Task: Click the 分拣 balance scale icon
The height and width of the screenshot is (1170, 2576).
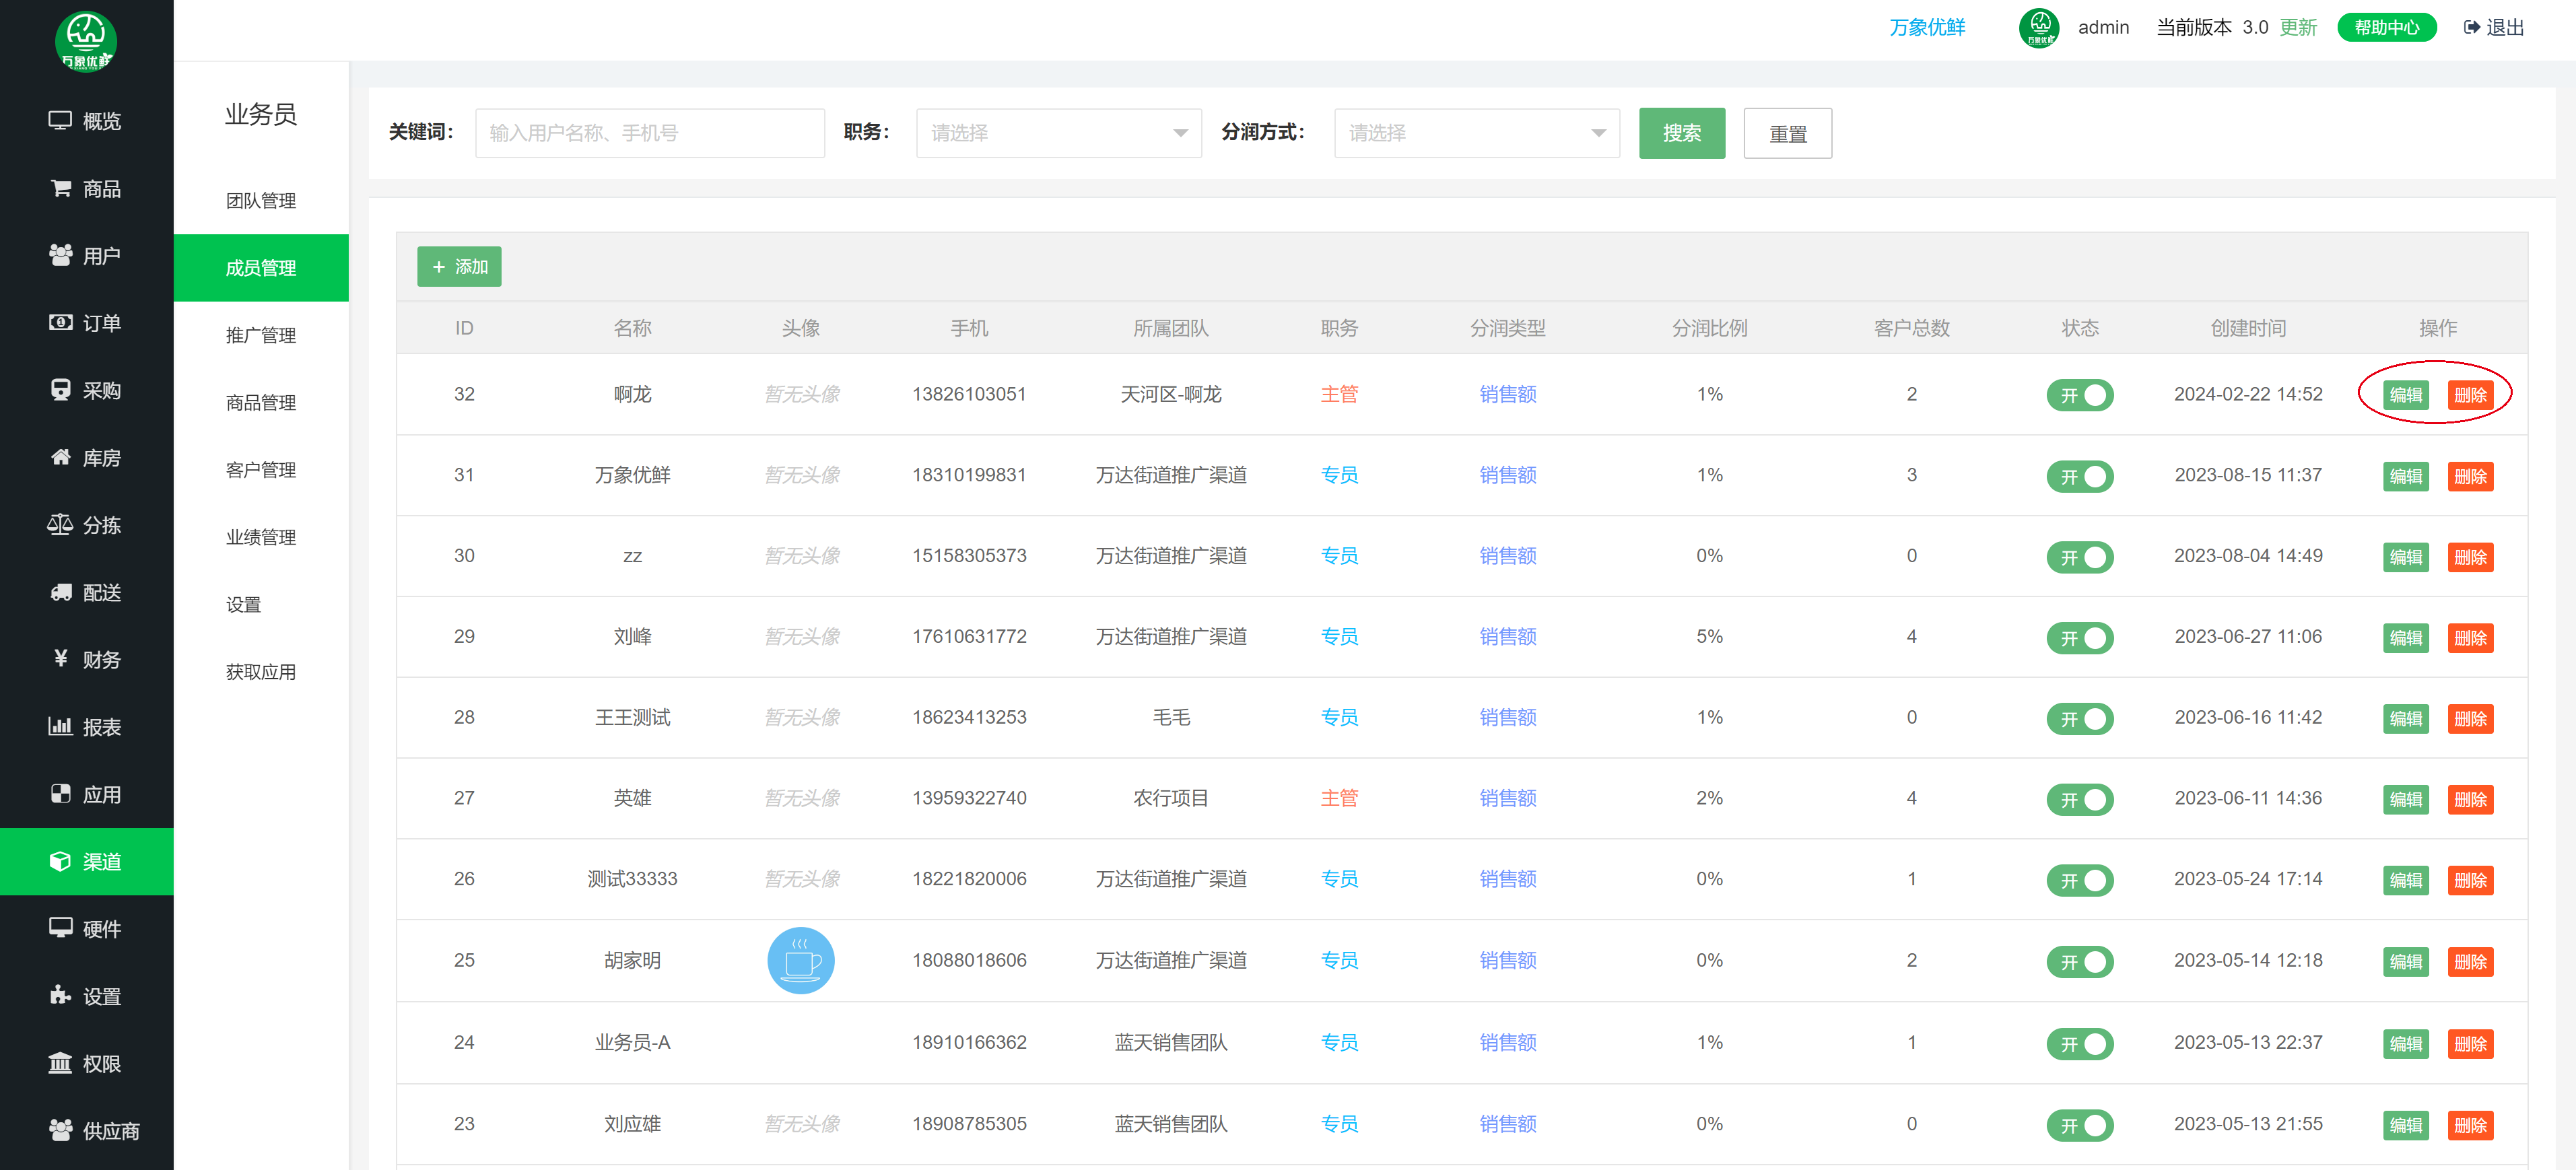Action: click(60, 525)
